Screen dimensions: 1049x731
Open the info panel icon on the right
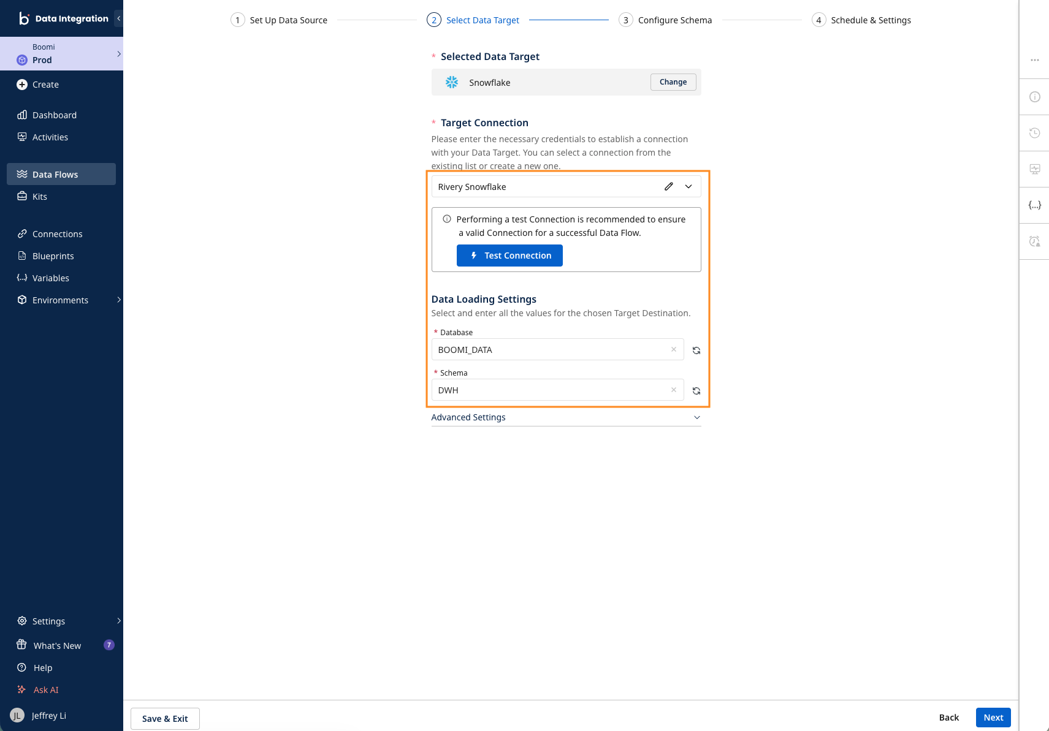[x=1035, y=97]
